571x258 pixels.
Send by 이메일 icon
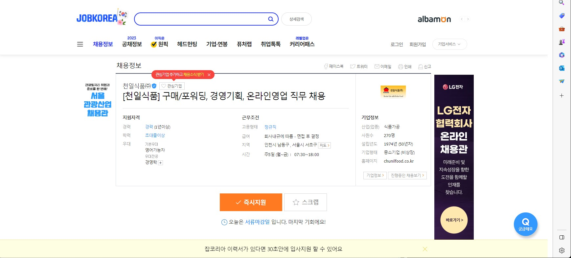pos(383,67)
